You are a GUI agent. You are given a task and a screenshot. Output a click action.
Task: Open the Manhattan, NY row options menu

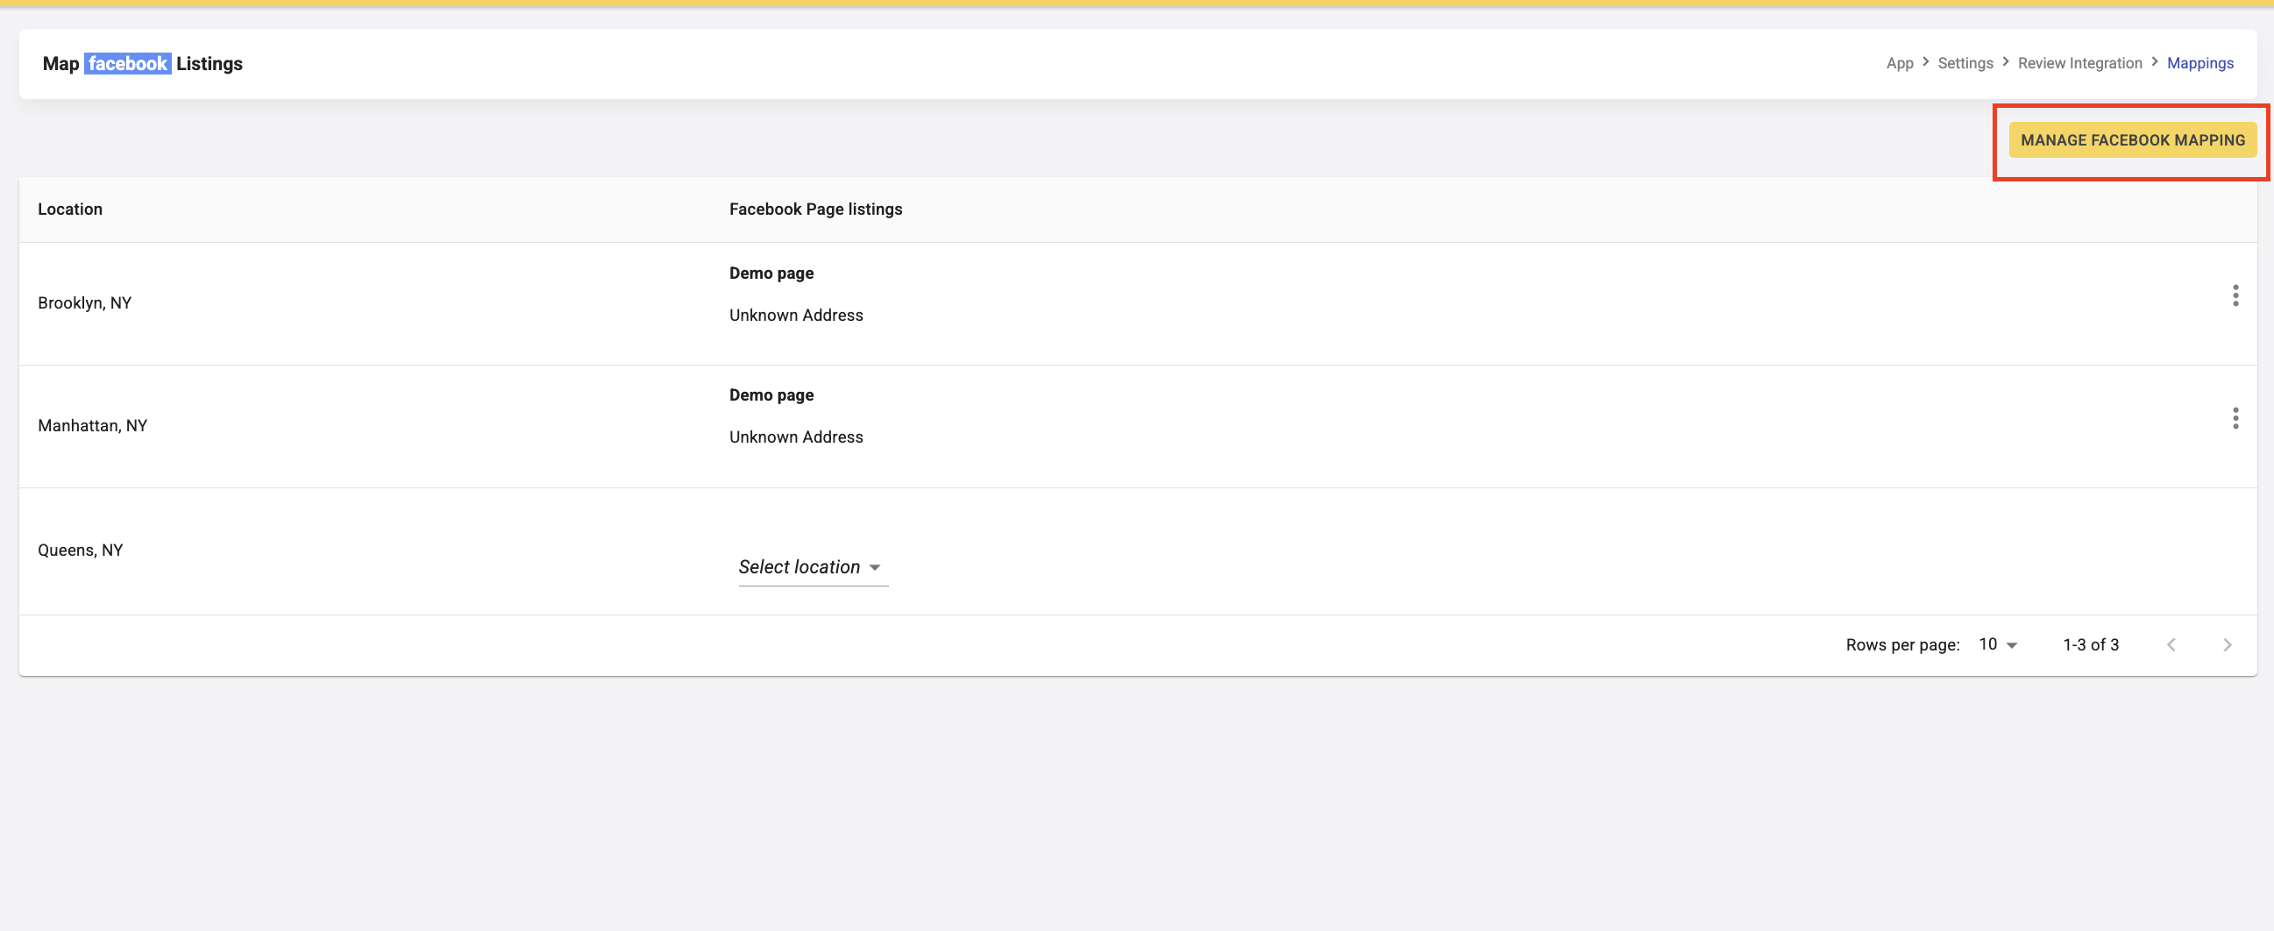pyautogui.click(x=2235, y=418)
